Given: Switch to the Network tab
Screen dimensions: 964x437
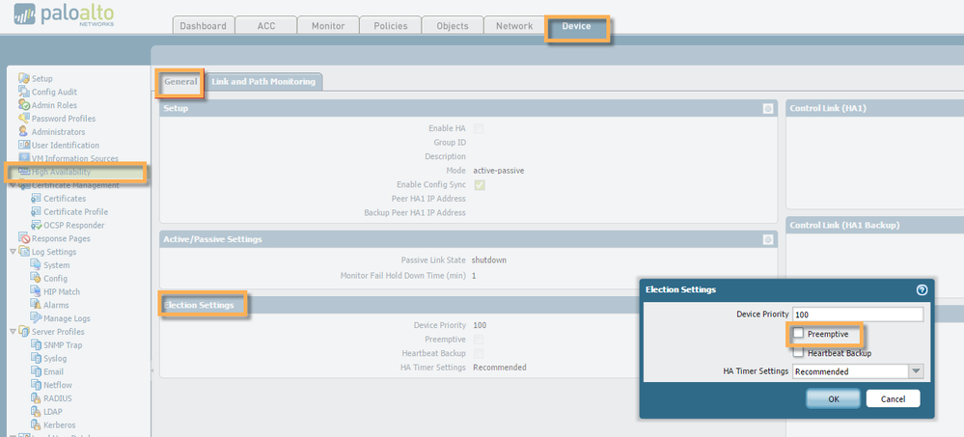Looking at the screenshot, I should 514,26.
